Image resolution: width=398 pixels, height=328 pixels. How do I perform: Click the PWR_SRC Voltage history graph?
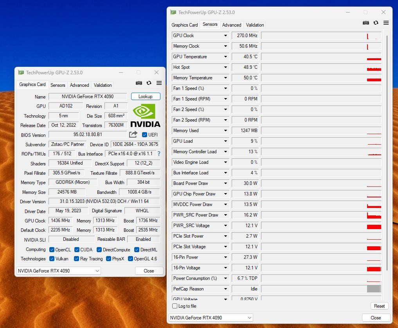coord(321,226)
